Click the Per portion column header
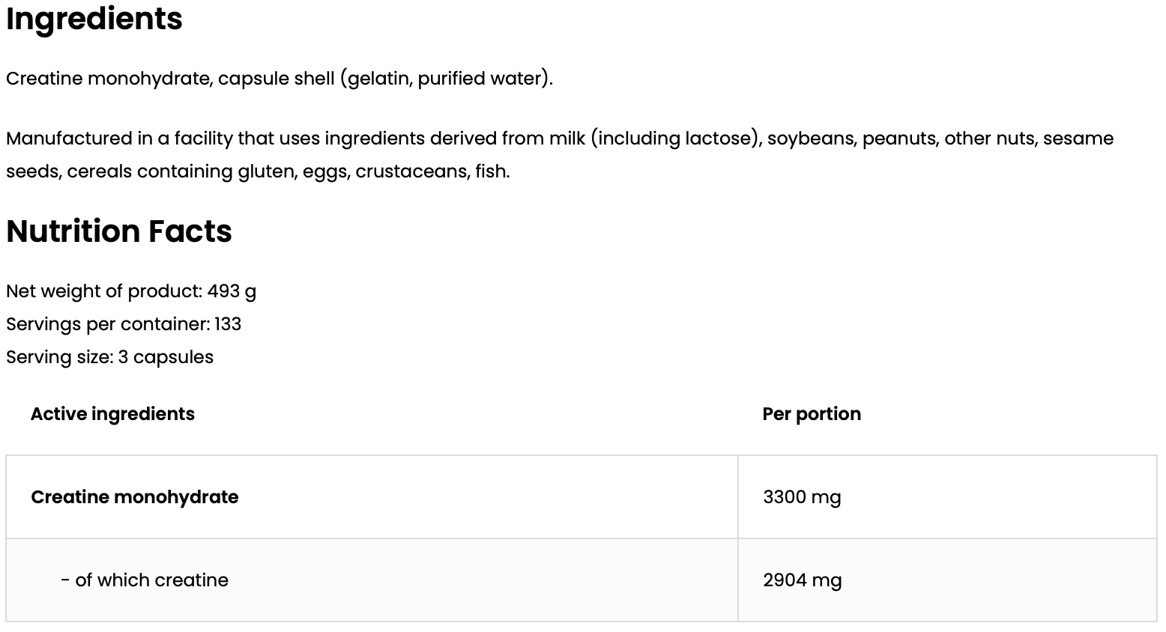This screenshot has height=632, width=1166. click(x=812, y=414)
